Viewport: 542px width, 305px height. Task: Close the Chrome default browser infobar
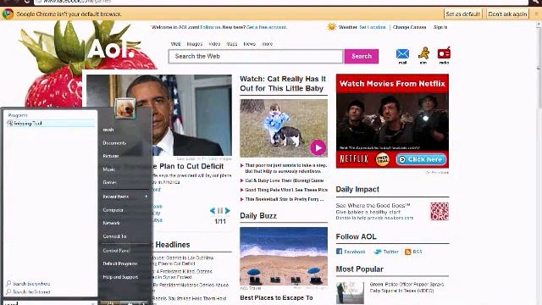[x=536, y=14]
